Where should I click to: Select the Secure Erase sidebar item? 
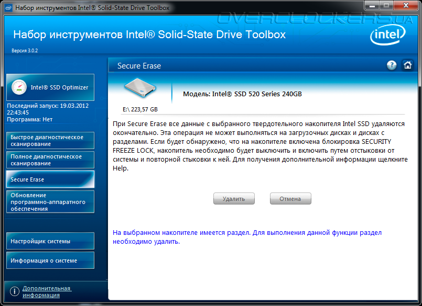click(50, 179)
